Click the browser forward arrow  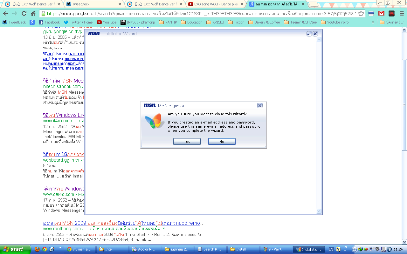pyautogui.click(x=15, y=14)
